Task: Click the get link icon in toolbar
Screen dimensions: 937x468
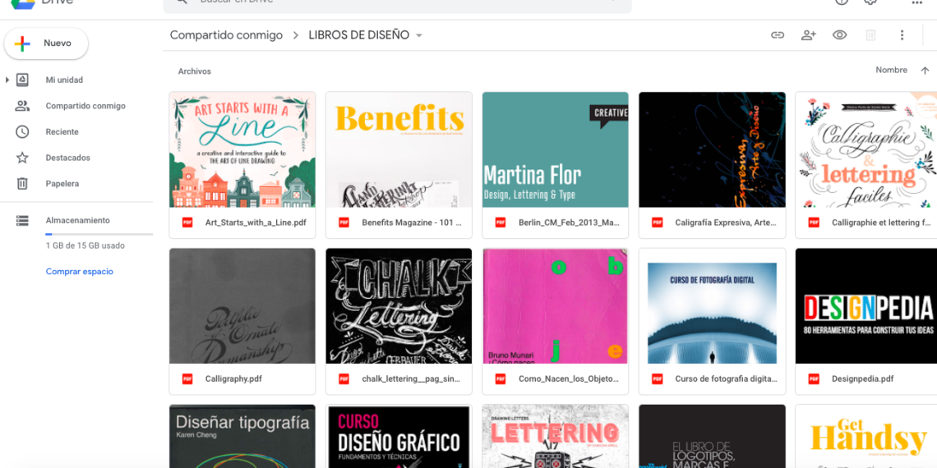Action: [x=778, y=35]
